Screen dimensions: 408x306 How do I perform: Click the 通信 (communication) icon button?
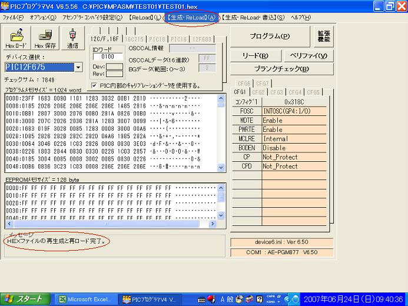pyautogui.click(x=72, y=38)
